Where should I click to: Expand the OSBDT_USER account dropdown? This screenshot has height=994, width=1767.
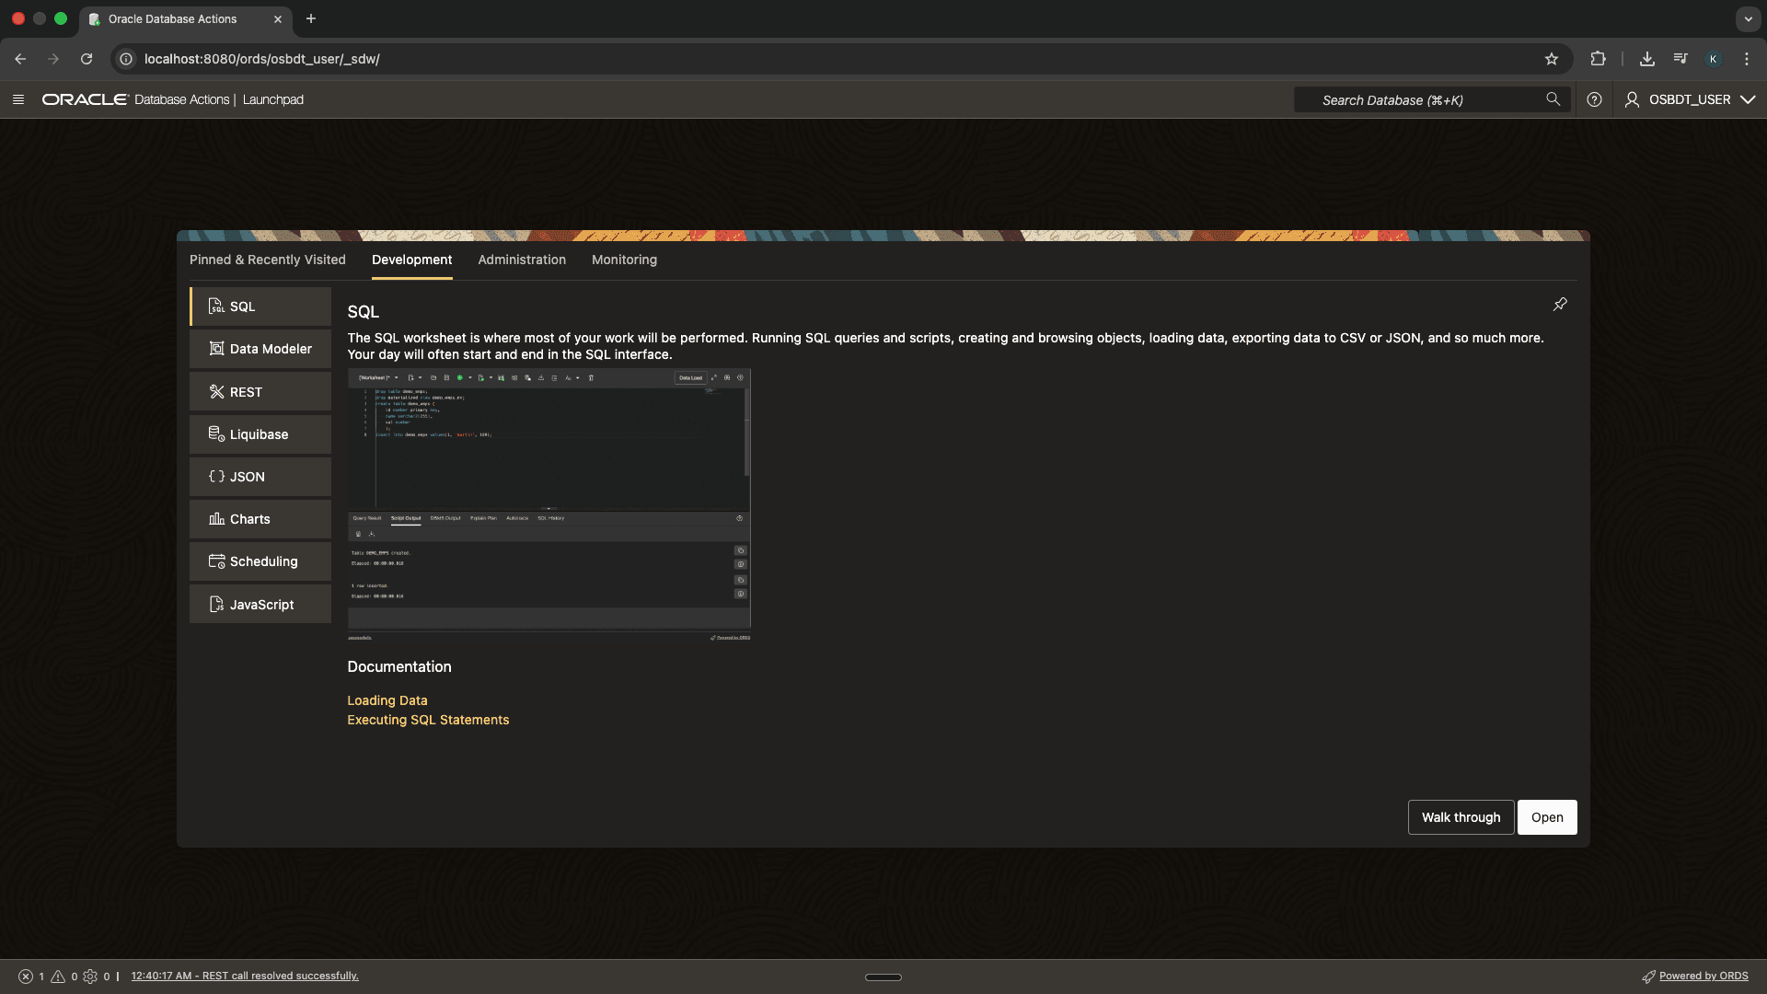pos(1690,99)
